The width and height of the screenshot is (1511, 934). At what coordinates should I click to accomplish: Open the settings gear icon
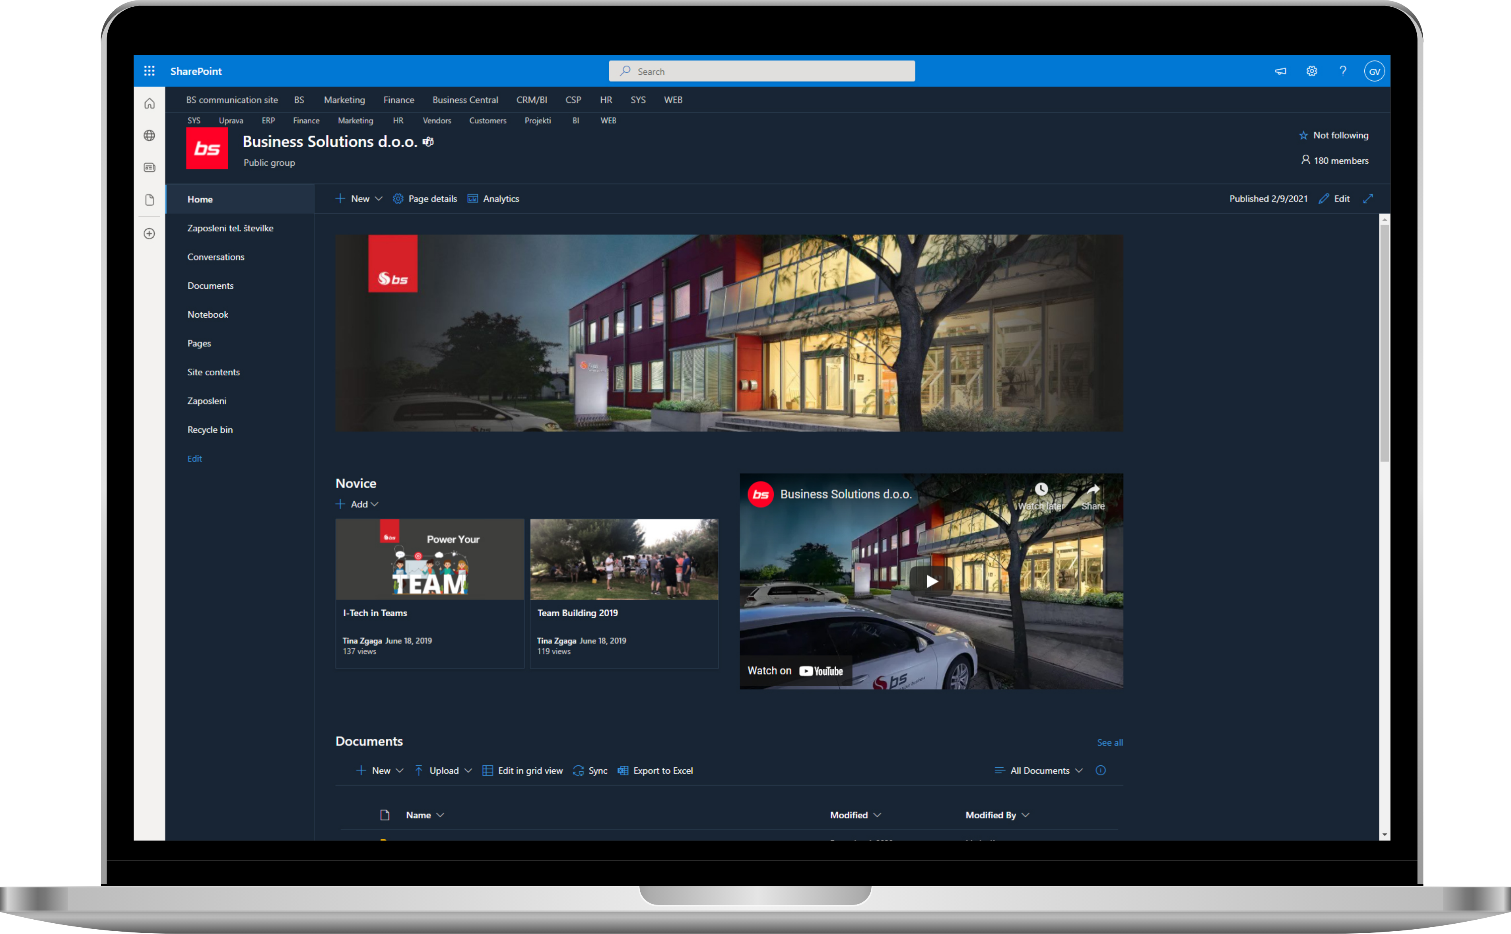coord(1311,71)
